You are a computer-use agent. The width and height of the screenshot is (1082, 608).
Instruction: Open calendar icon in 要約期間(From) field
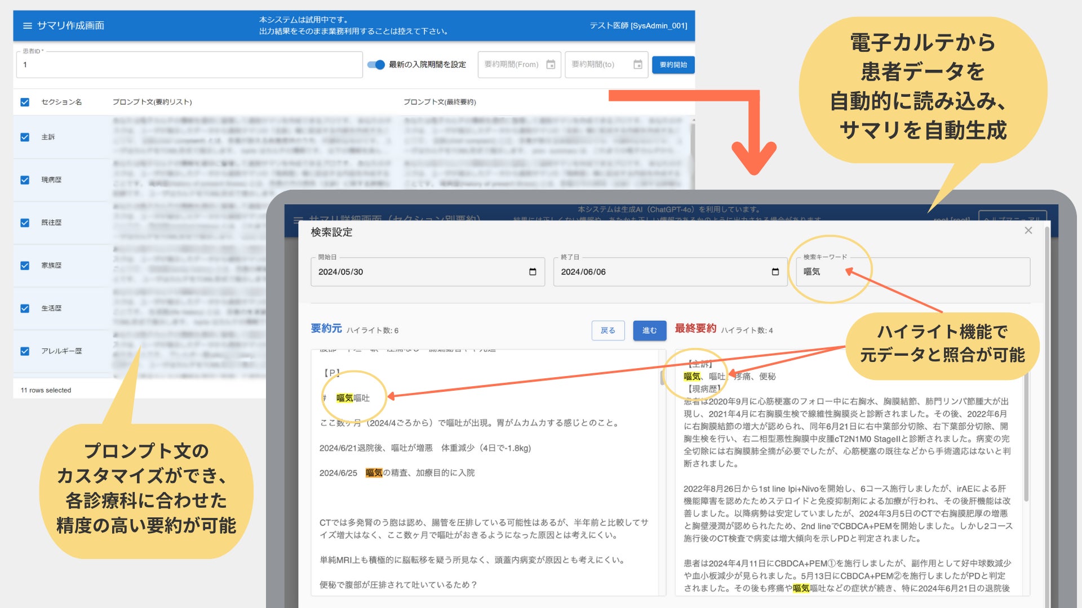(551, 65)
